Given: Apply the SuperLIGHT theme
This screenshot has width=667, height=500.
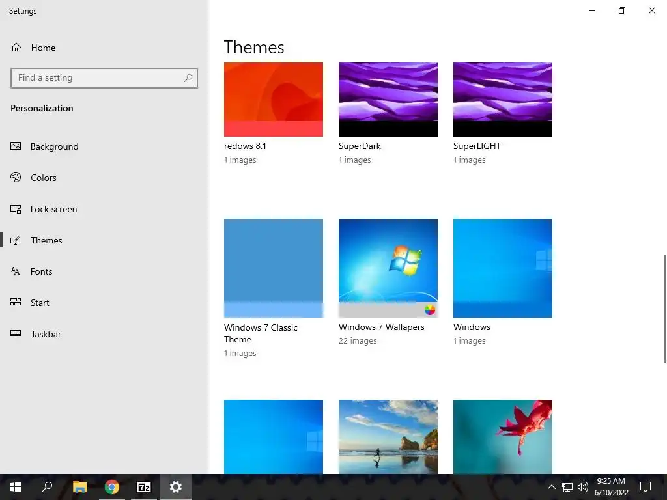Looking at the screenshot, I should click(503, 100).
